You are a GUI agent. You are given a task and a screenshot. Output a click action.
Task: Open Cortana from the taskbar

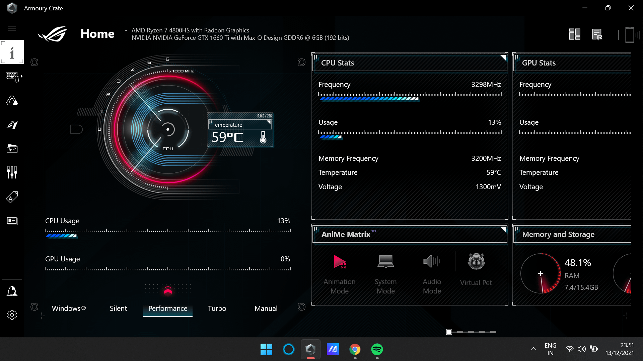[x=288, y=349]
